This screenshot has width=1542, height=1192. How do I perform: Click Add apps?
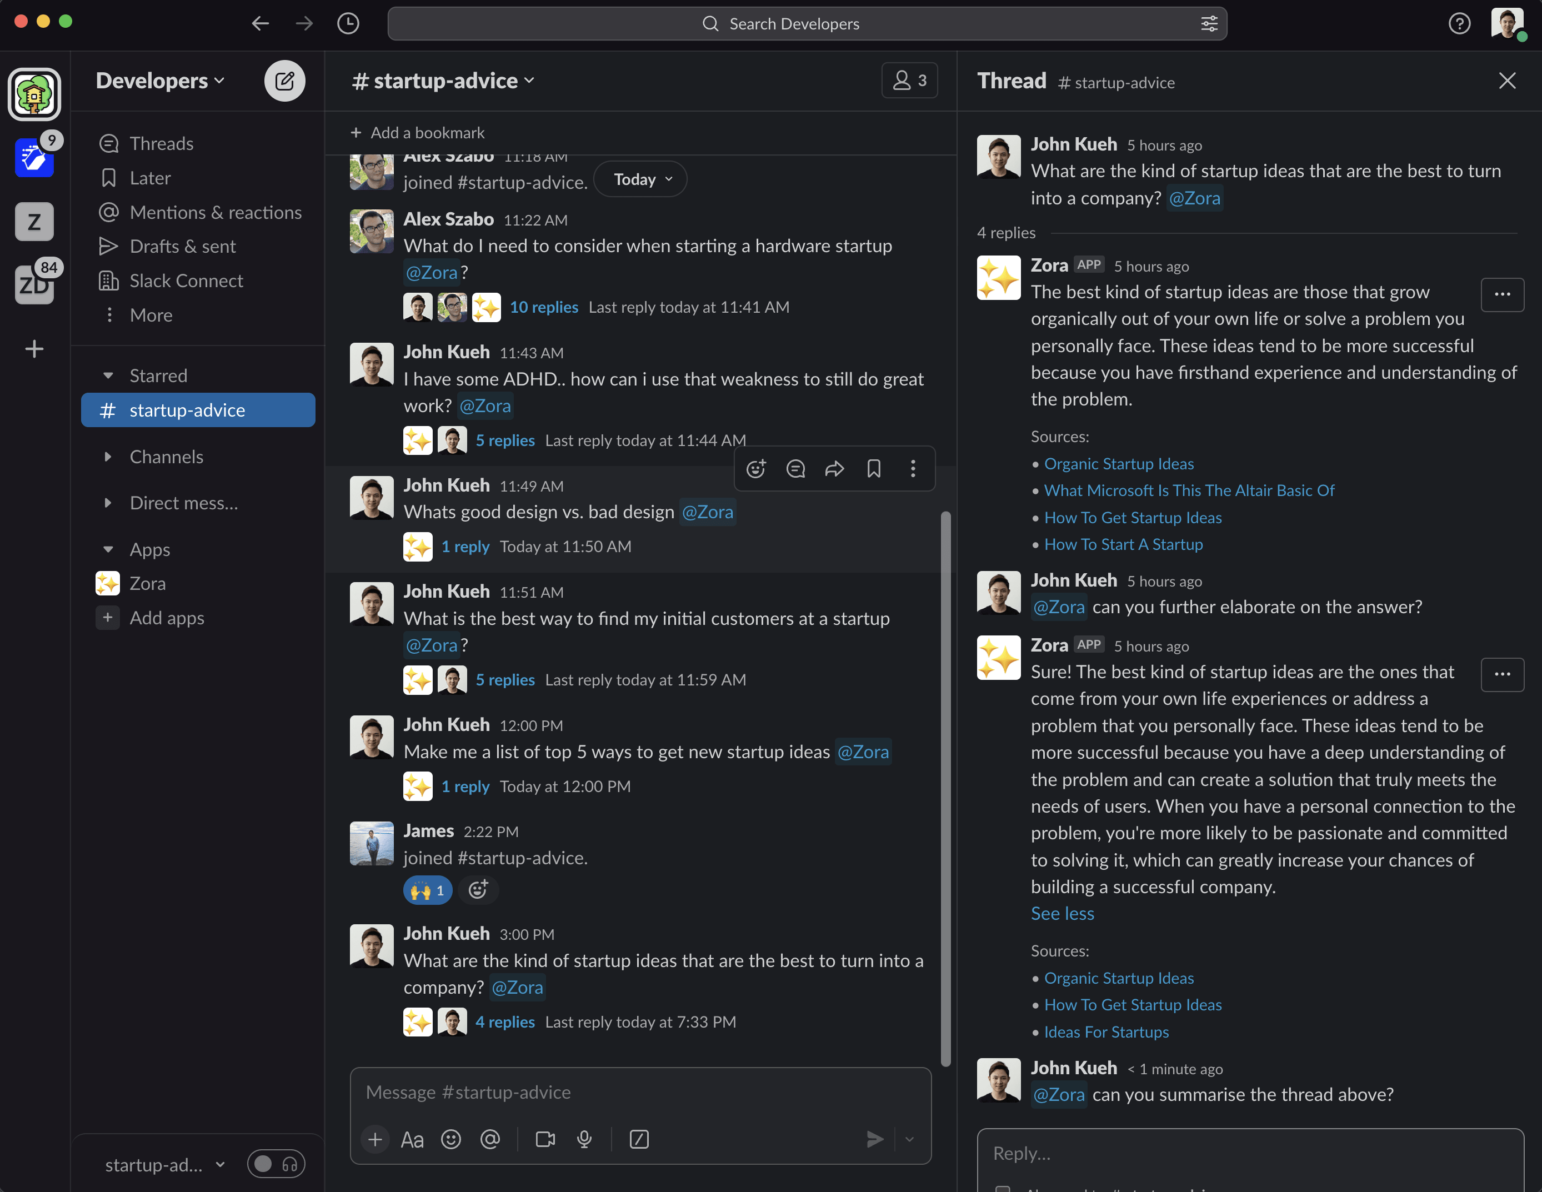point(198,618)
